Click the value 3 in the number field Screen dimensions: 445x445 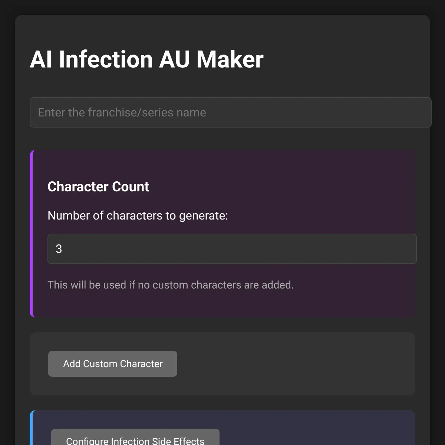pyautogui.click(x=59, y=249)
